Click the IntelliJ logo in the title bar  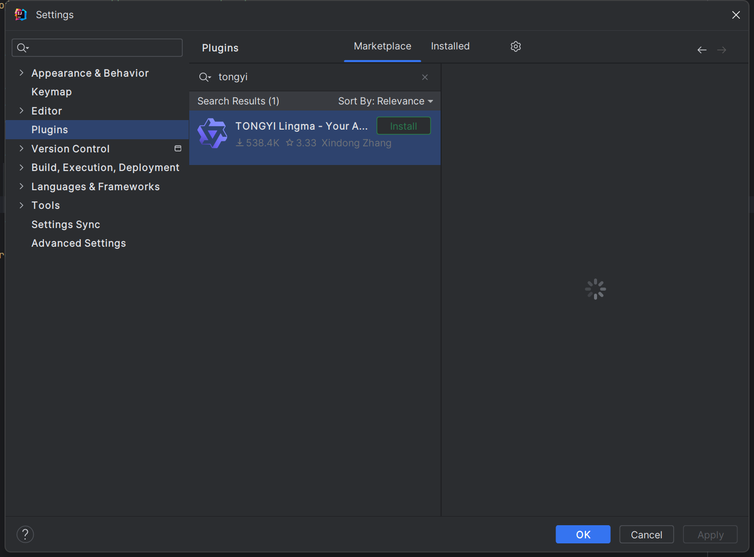[x=21, y=15]
